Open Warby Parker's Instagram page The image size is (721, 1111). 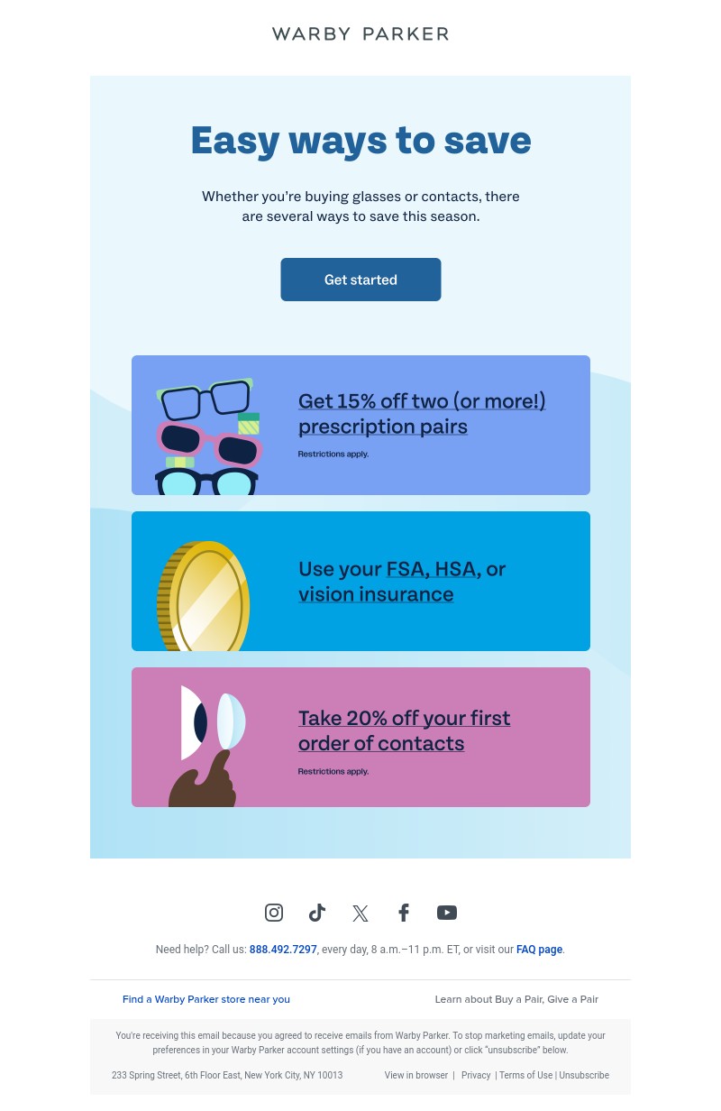(274, 913)
